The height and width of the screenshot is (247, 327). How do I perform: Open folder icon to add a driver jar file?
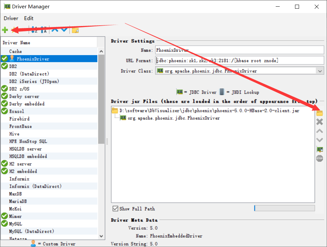coord(319,113)
